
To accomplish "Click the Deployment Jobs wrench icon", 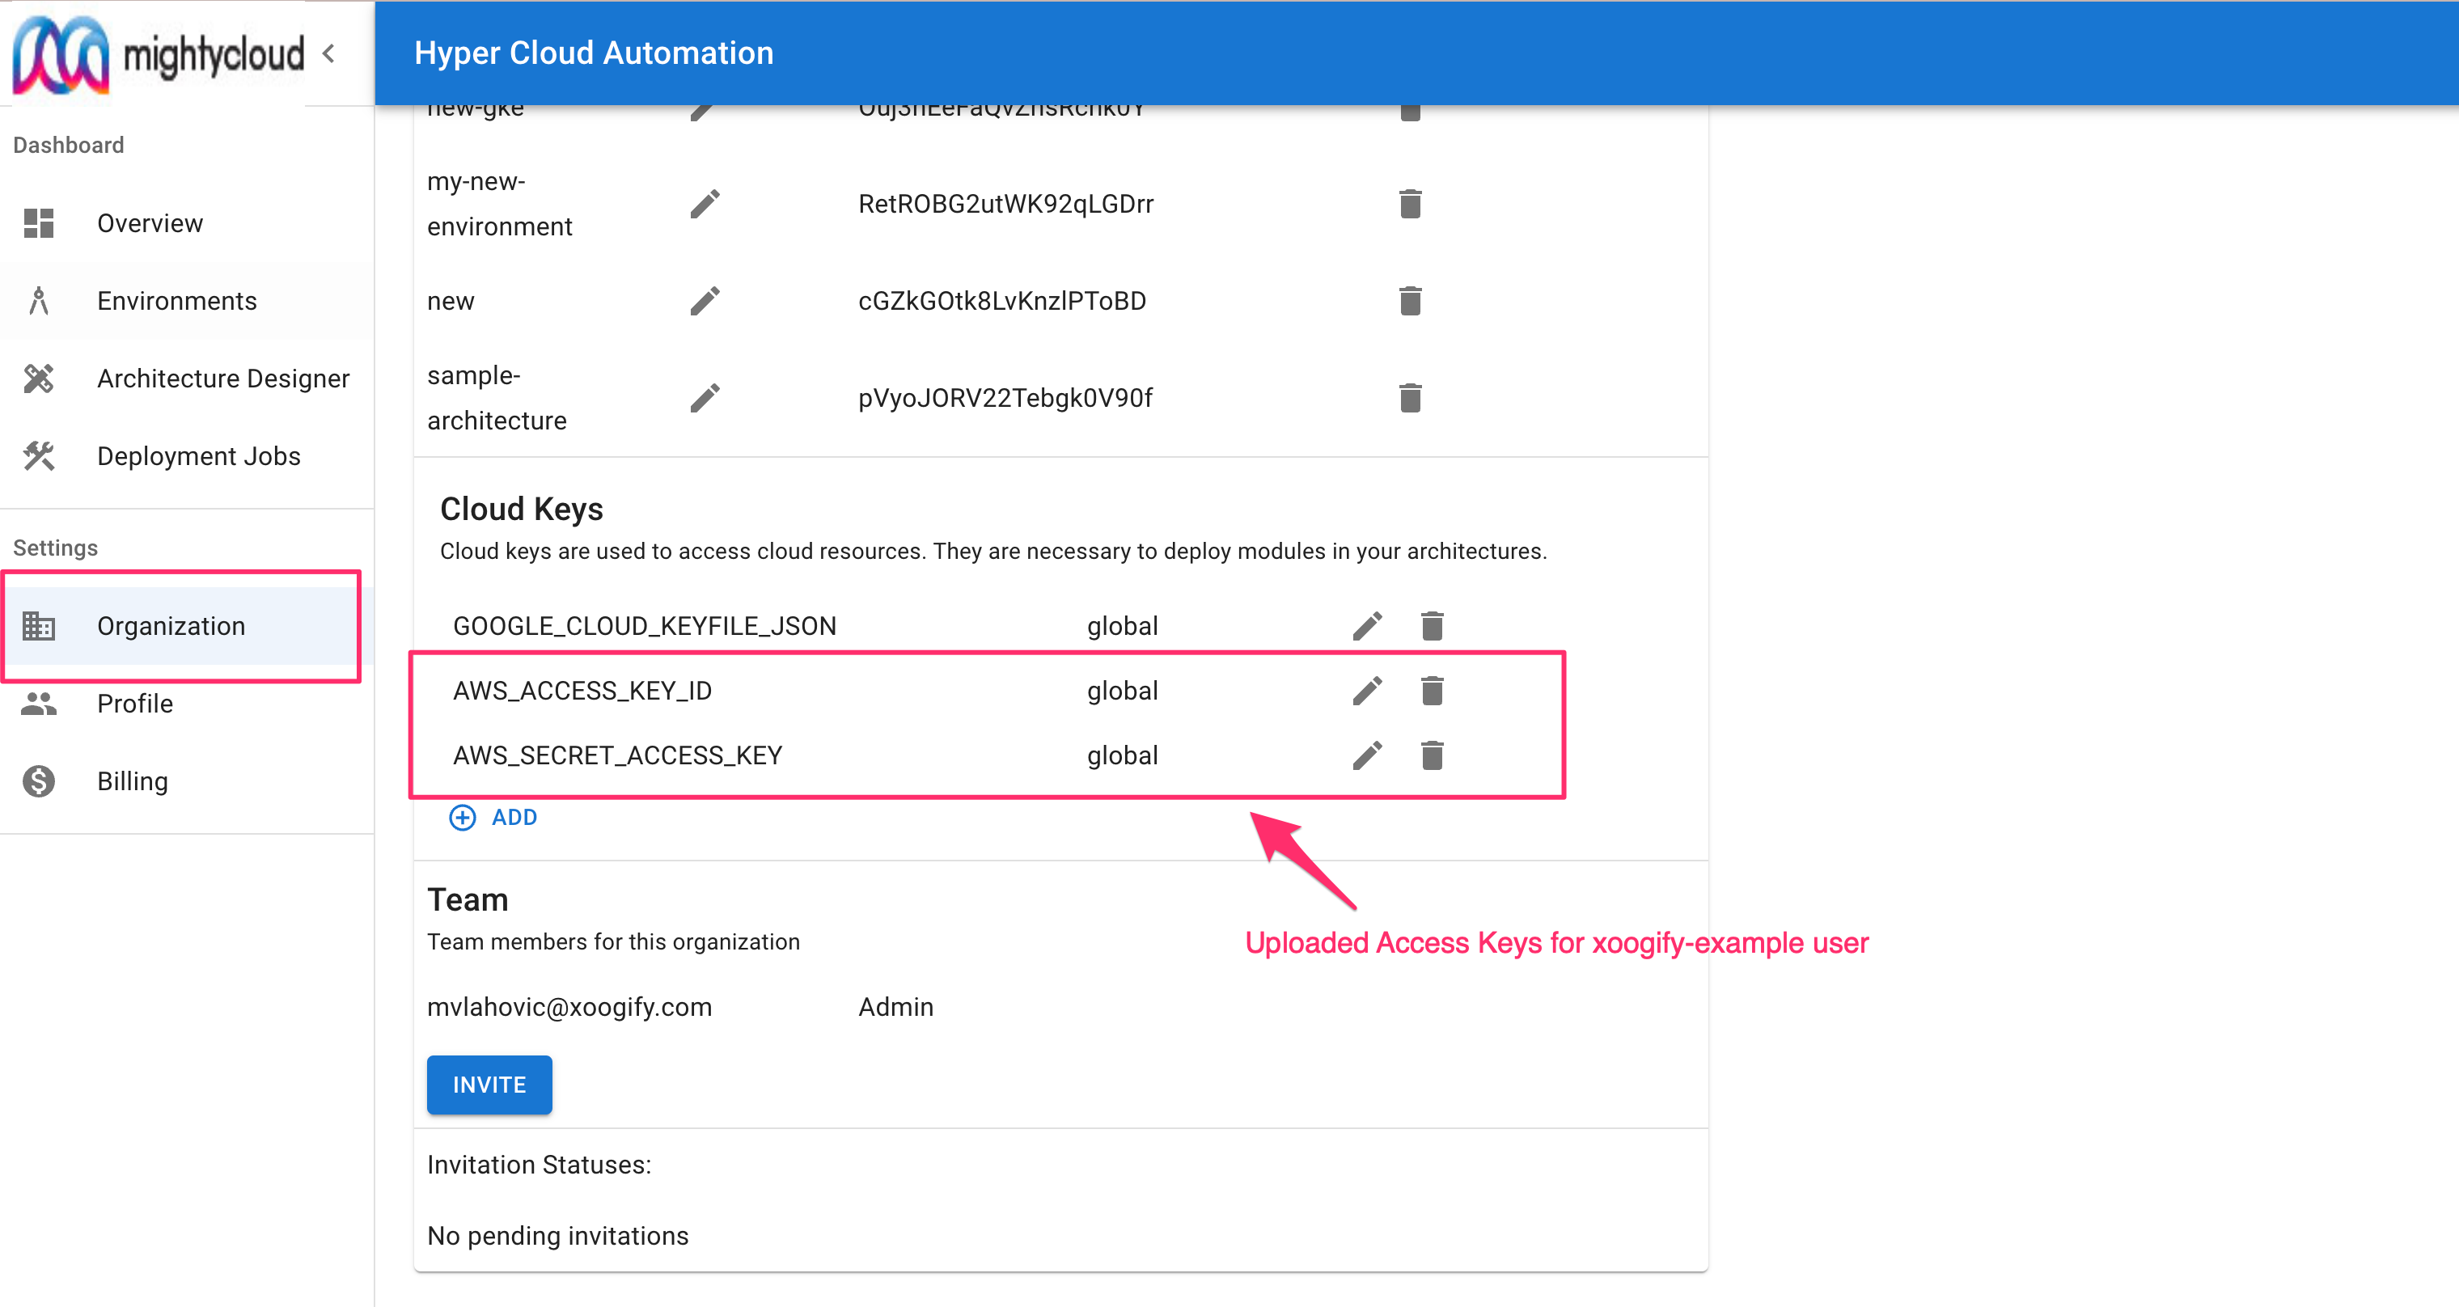I will click(x=39, y=455).
